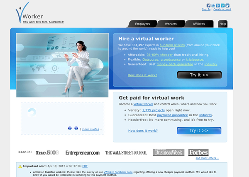The height and width of the screenshot is (177, 249).
Task: Show the previous quote with left arrow
Action: (x=70, y=128)
